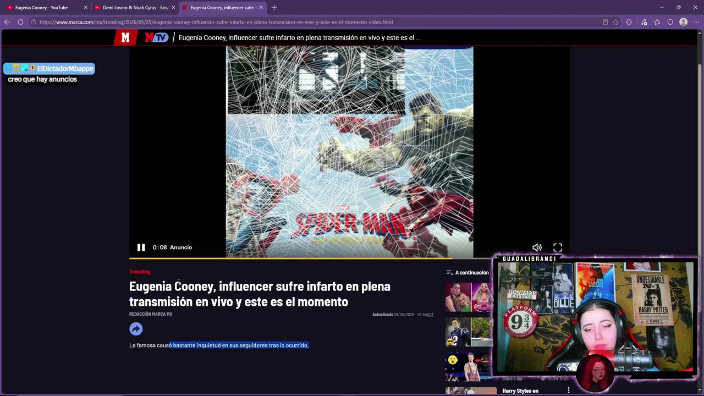Click the REDACCIÓN MARCA MX author link
Viewport: 704px width, 396px height.
click(x=151, y=314)
